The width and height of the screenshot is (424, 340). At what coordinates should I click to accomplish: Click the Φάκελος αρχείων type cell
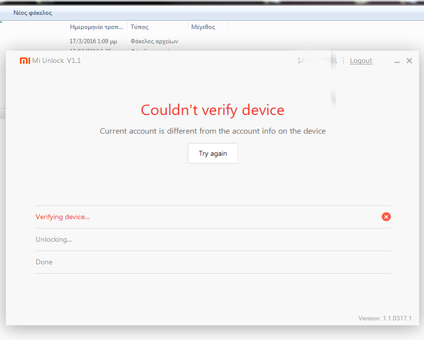(154, 42)
